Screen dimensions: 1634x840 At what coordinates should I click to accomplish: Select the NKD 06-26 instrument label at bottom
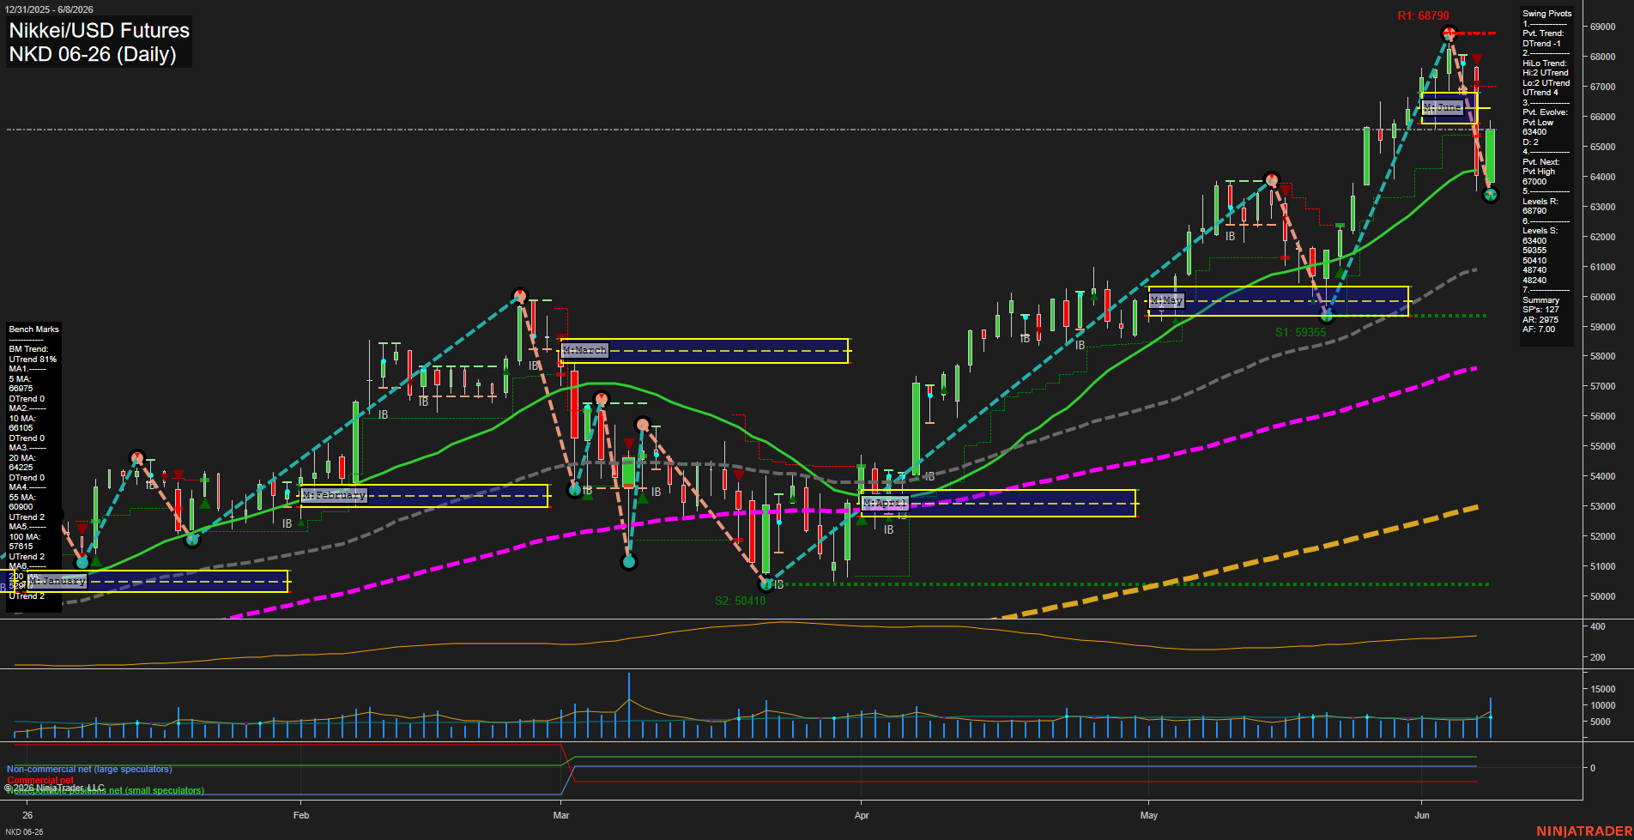[24, 832]
